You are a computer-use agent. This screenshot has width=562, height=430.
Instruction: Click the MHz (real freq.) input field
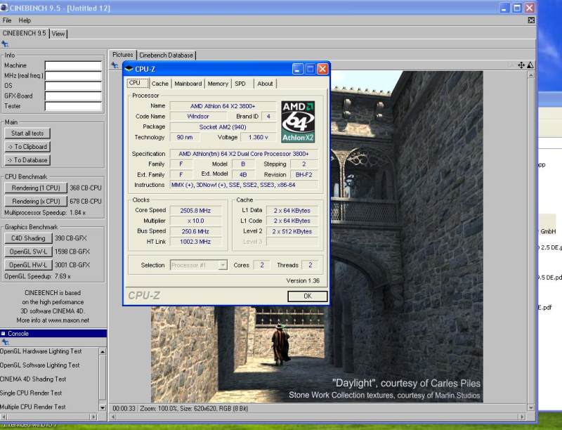click(x=73, y=76)
